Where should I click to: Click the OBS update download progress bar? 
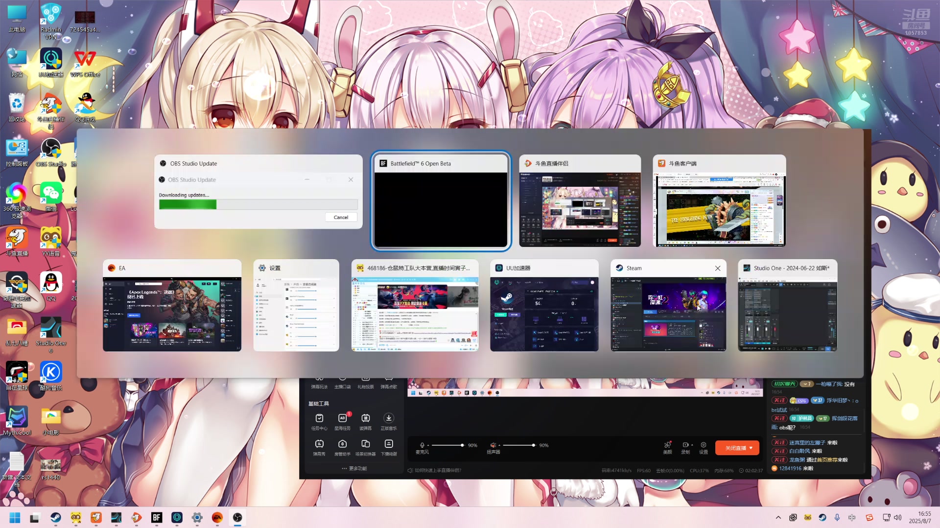[258, 204]
